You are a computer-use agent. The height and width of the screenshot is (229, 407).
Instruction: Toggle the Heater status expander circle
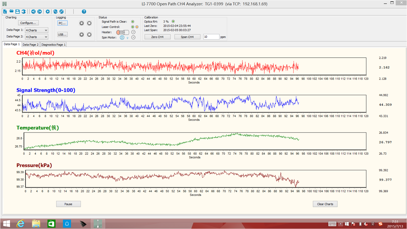click(x=133, y=32)
